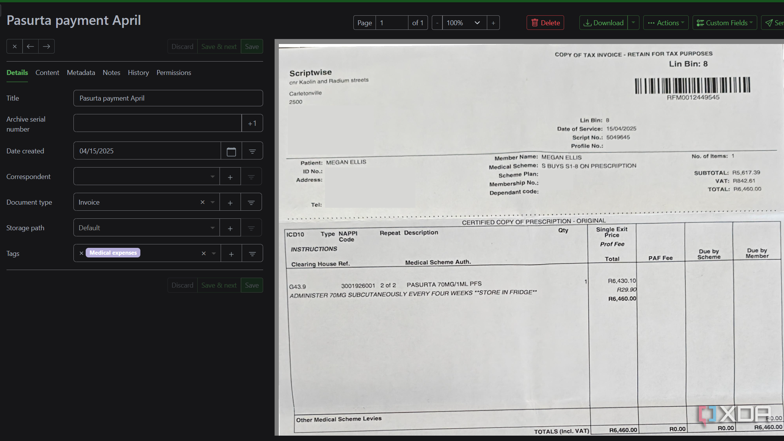Open the History tab
This screenshot has height=441, width=784.
pos(138,73)
